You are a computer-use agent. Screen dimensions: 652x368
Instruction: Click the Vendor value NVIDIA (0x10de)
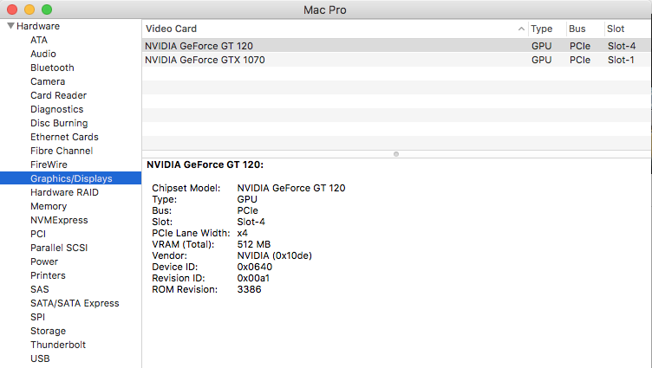[275, 255]
